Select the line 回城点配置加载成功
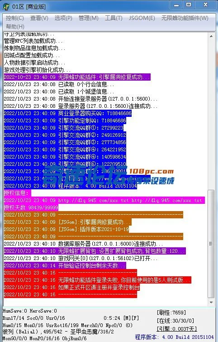The width and height of the screenshot is (218, 342). (x=32, y=55)
